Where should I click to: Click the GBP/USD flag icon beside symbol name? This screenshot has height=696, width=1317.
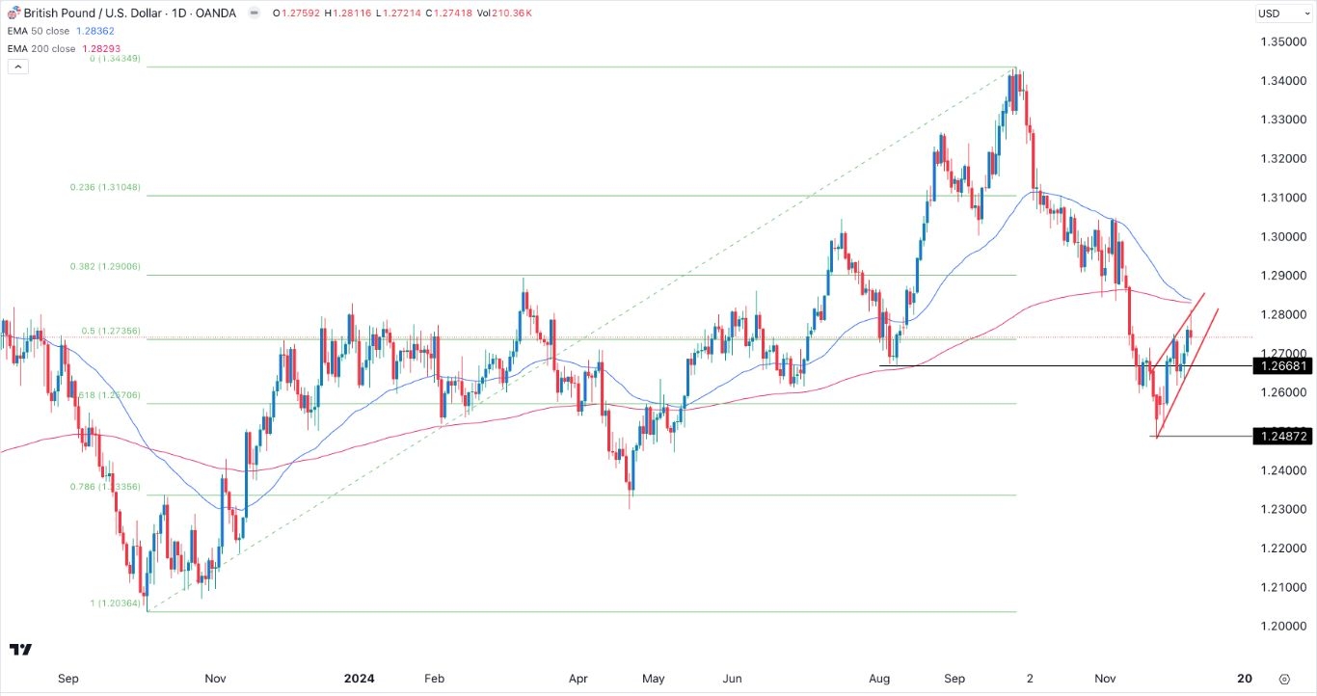pyautogui.click(x=12, y=13)
